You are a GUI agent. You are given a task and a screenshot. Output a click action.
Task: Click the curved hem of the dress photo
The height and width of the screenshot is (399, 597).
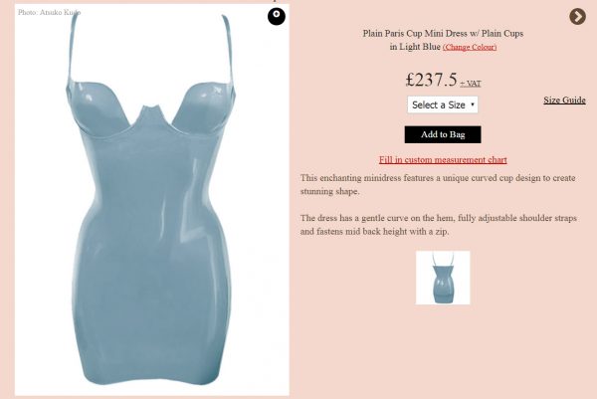(x=151, y=377)
